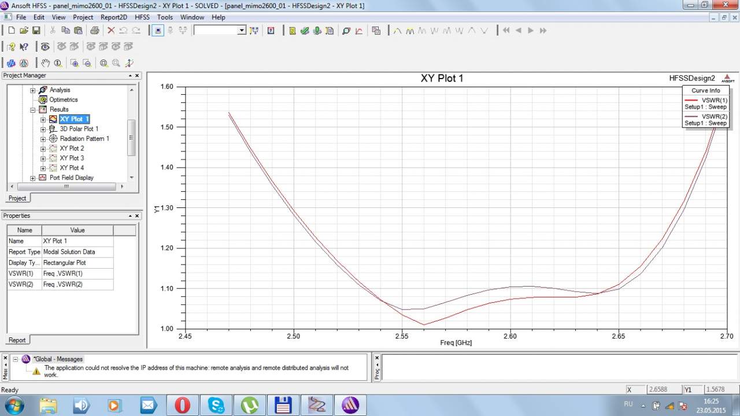Image resolution: width=740 pixels, height=416 pixels.
Task: Click the What's This help cursor icon
Action: coord(24,47)
